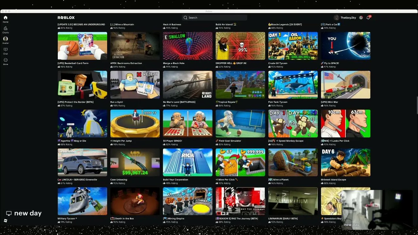Open the LIMINARIUM [EARLY BETA] title
The width and height of the screenshot is (418, 235).
283,219
